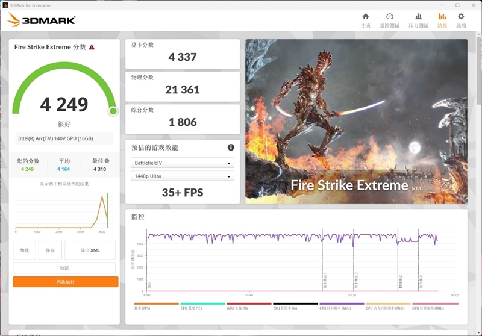The height and width of the screenshot is (336, 482).
Task: Click the Export XML button
Action: pyautogui.click(x=90, y=250)
